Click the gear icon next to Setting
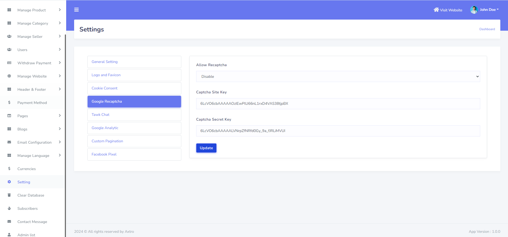Viewport: 508px width, 237px height. coord(9,182)
